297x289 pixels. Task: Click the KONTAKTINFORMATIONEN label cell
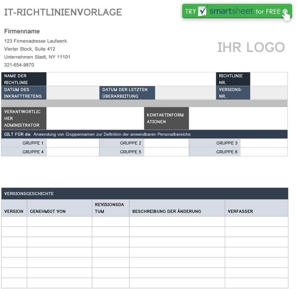pos(167,118)
